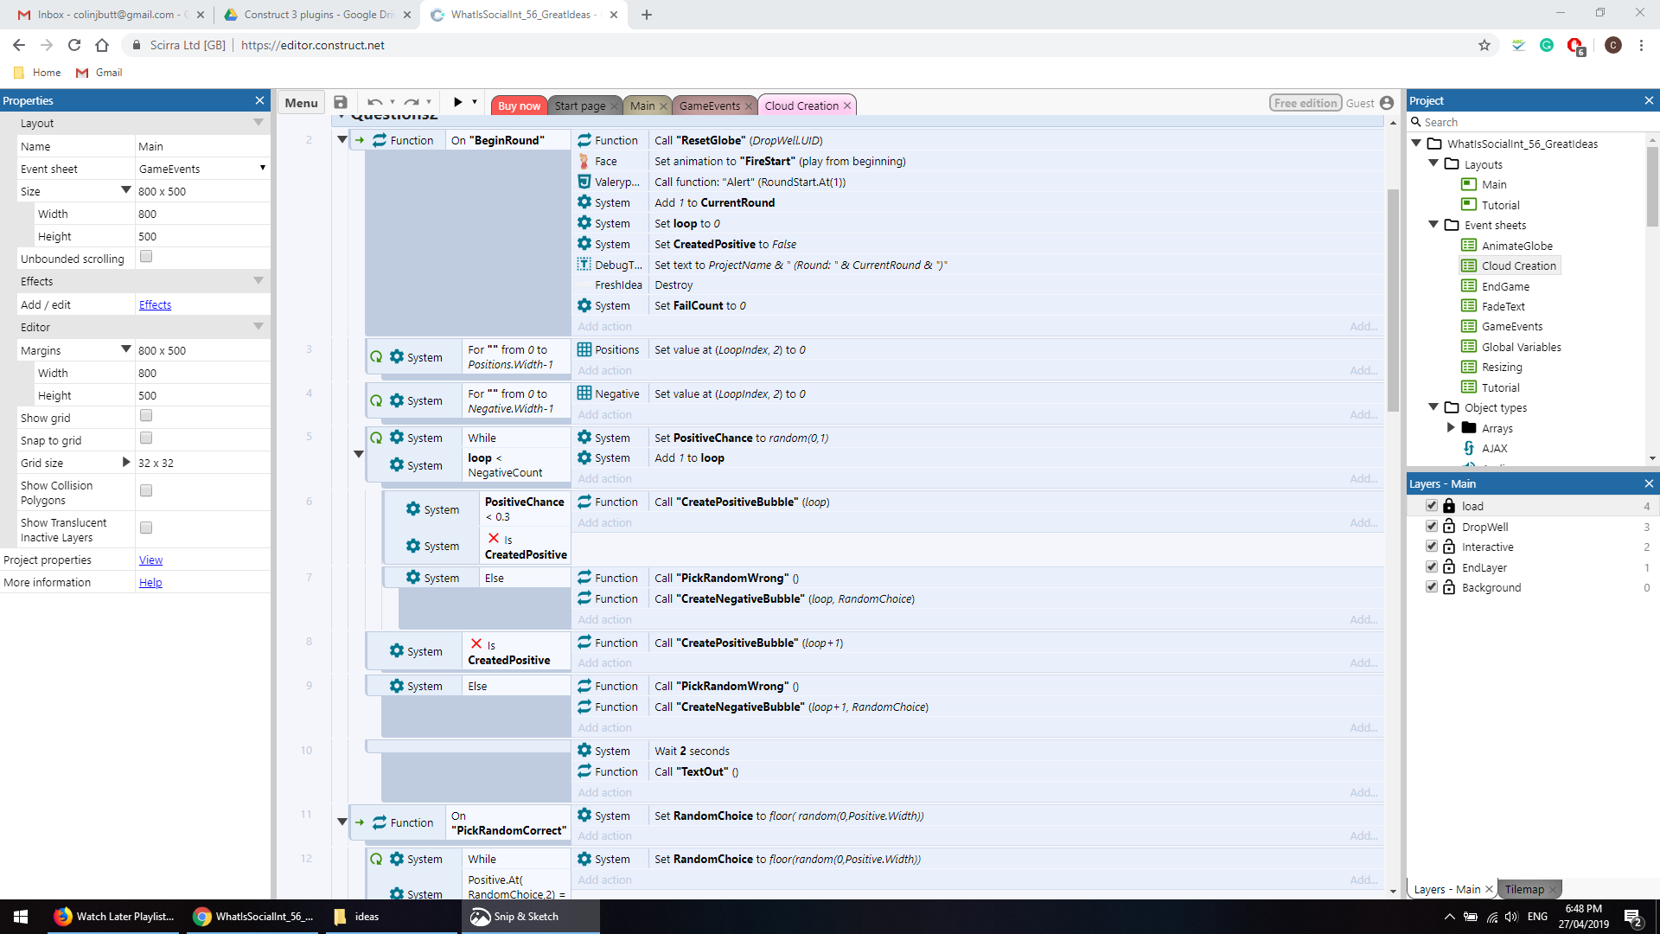This screenshot has height=934, width=1660.
Task: Expand the Arrays folder
Action: (x=1451, y=427)
